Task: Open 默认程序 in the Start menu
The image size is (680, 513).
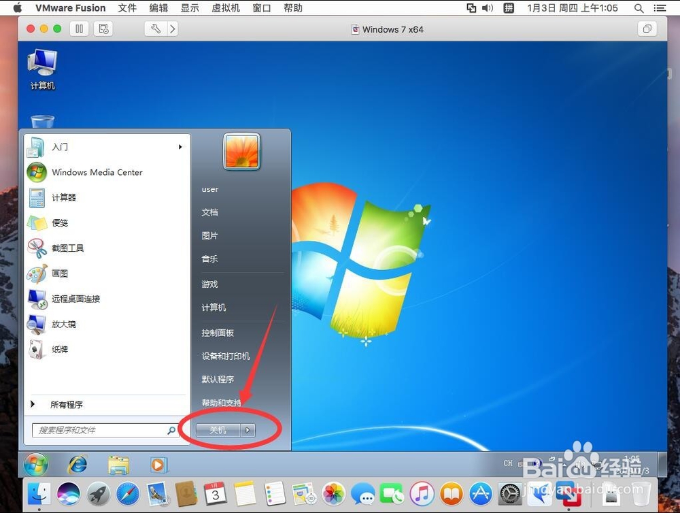Action: click(218, 380)
